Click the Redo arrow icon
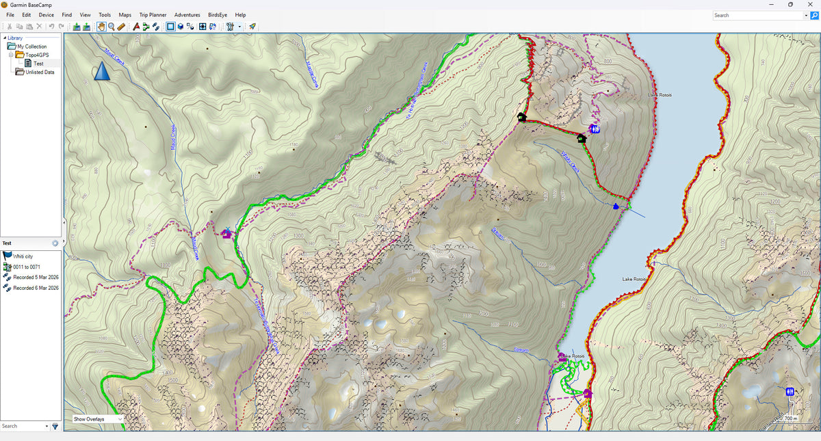 pos(61,27)
